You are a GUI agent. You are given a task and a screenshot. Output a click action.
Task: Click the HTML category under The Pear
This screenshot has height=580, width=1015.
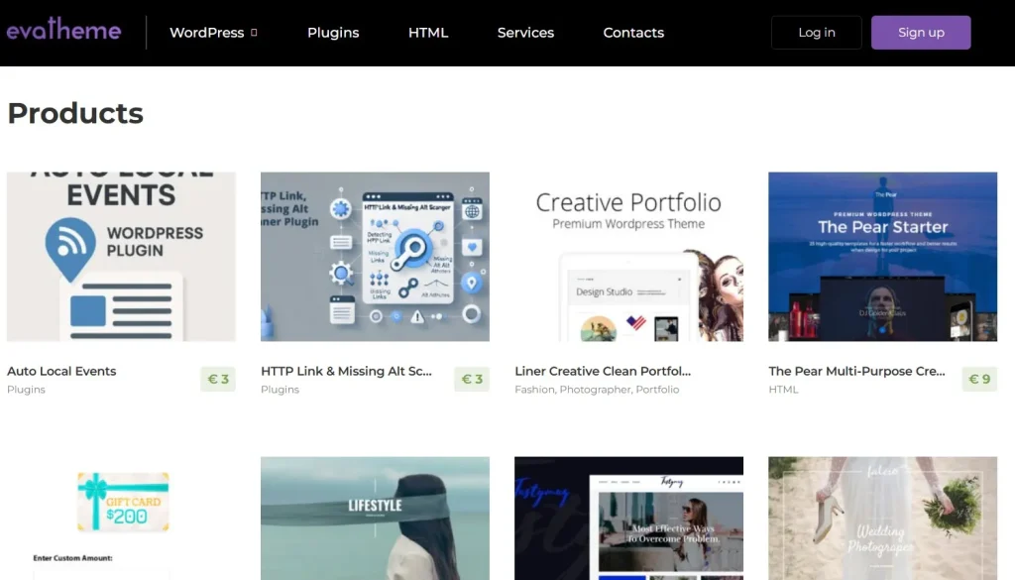click(783, 390)
